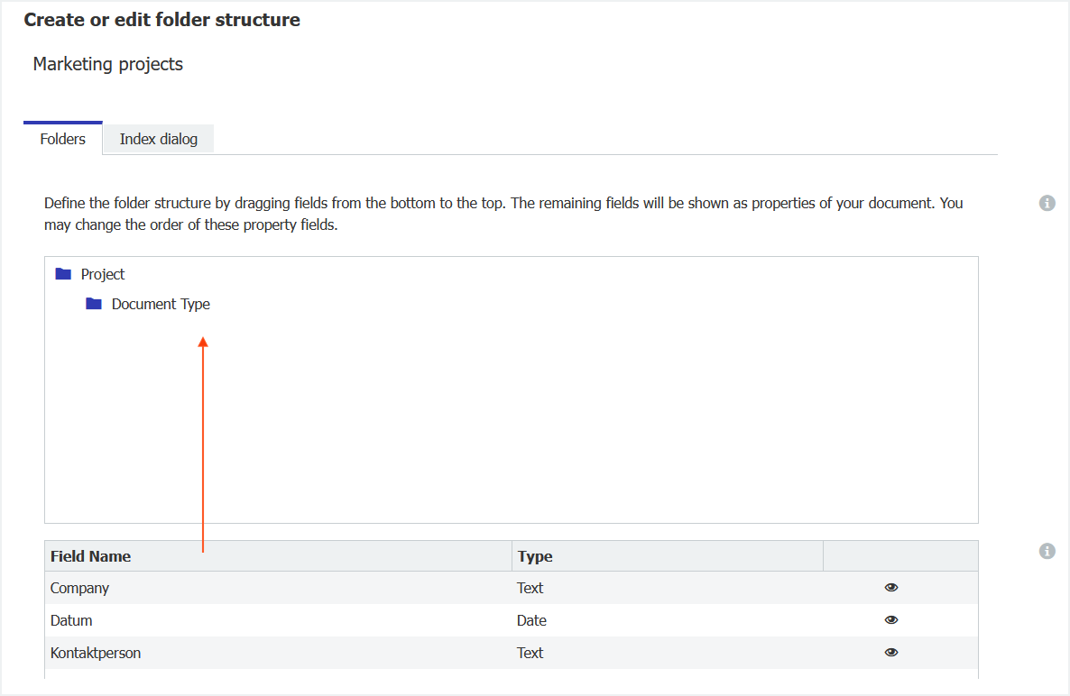Click the Text type cell for Kontaktperson
The height and width of the screenshot is (696, 1070).
point(530,653)
